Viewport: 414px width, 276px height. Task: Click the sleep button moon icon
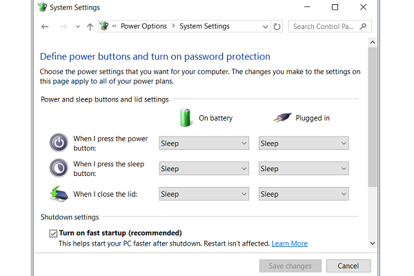[x=59, y=168]
